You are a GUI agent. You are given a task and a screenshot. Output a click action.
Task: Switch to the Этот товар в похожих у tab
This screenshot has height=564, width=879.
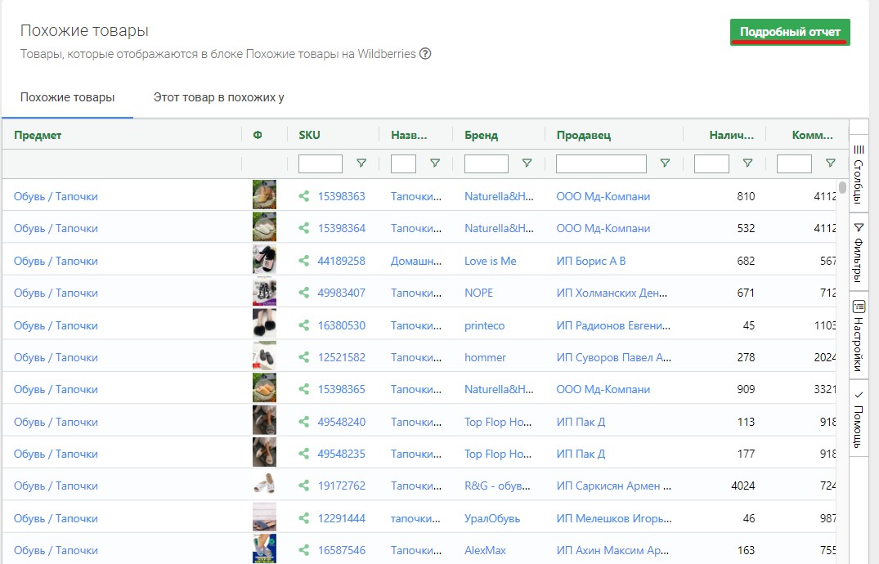pyautogui.click(x=218, y=97)
